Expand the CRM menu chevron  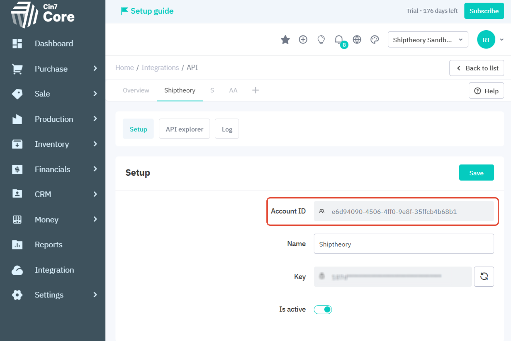[x=95, y=194]
